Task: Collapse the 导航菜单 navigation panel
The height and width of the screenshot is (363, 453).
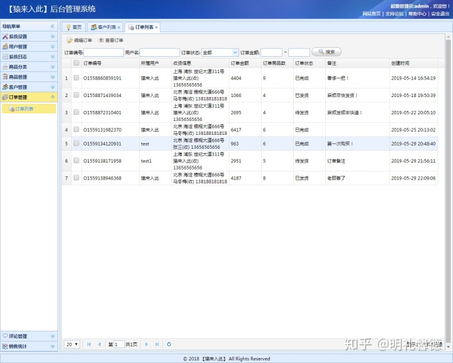Action: click(x=53, y=26)
